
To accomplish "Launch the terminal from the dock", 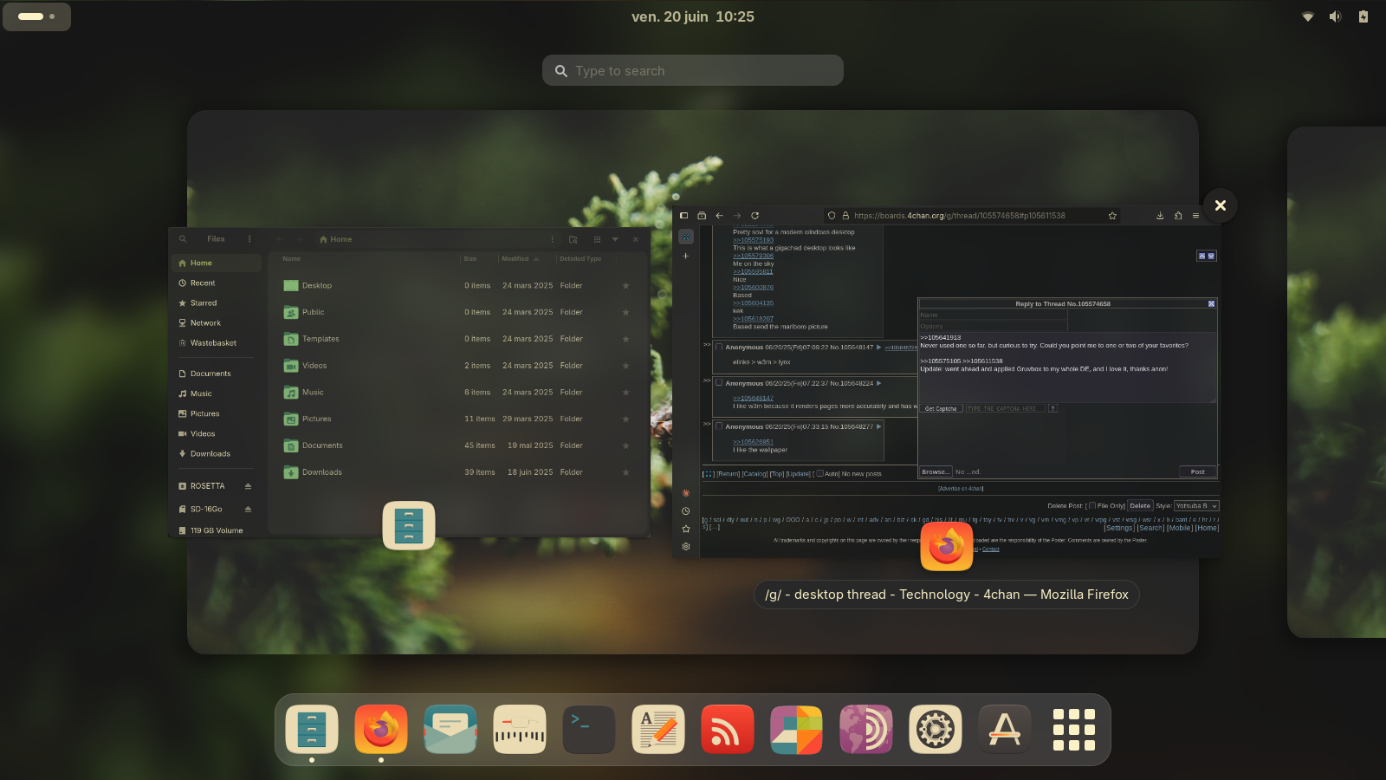I will tap(589, 729).
